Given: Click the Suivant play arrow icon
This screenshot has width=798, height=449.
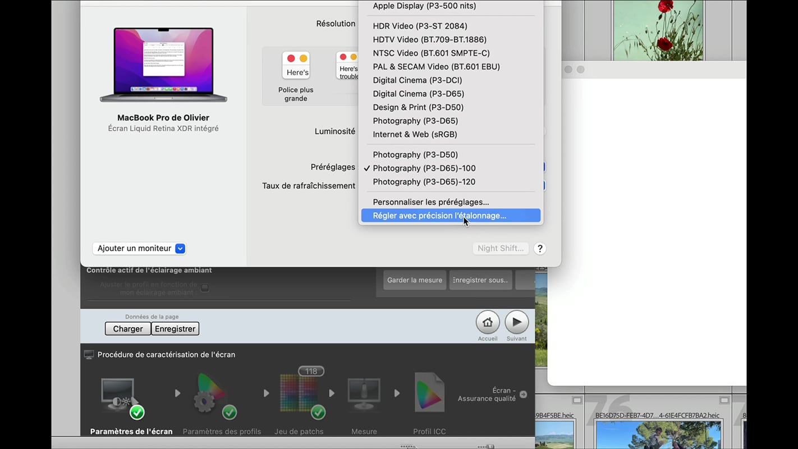Looking at the screenshot, I should pos(516,322).
